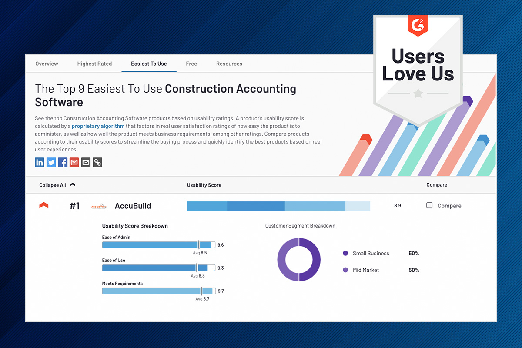Viewport: 522px width, 348px height.
Task: Follow the proprietary algorithm link
Action: pyautogui.click(x=98, y=126)
